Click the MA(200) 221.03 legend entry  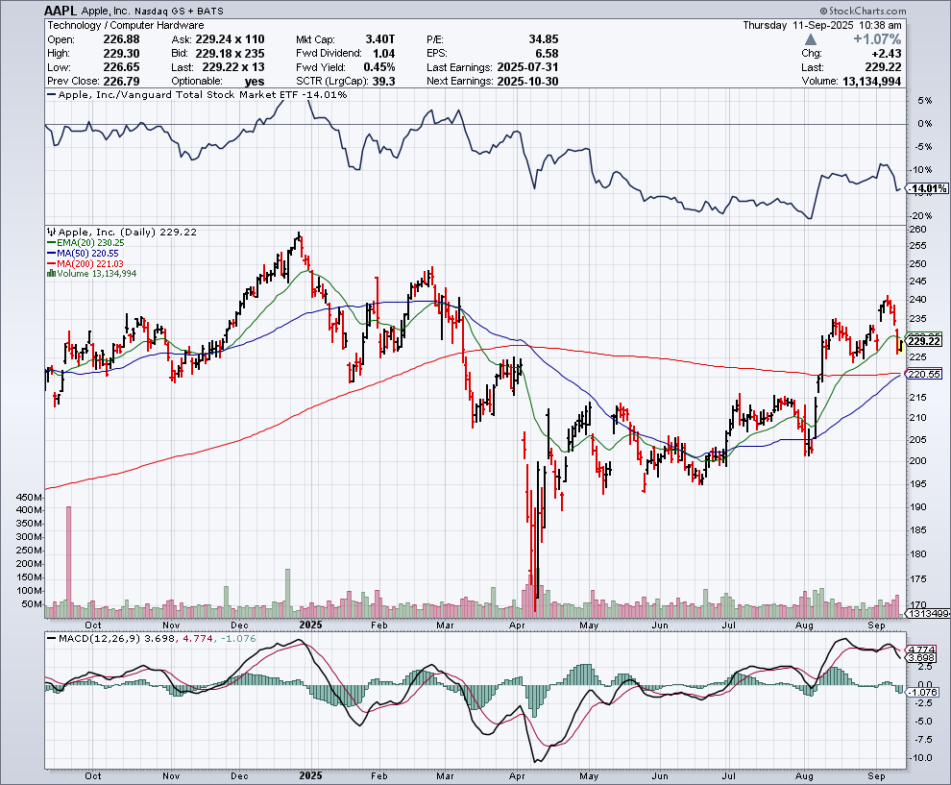point(85,263)
